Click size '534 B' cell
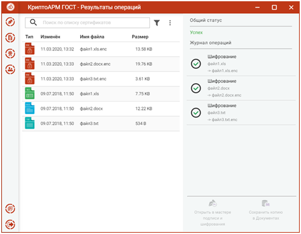Screen dimensions: 301x234 (x=141, y=124)
